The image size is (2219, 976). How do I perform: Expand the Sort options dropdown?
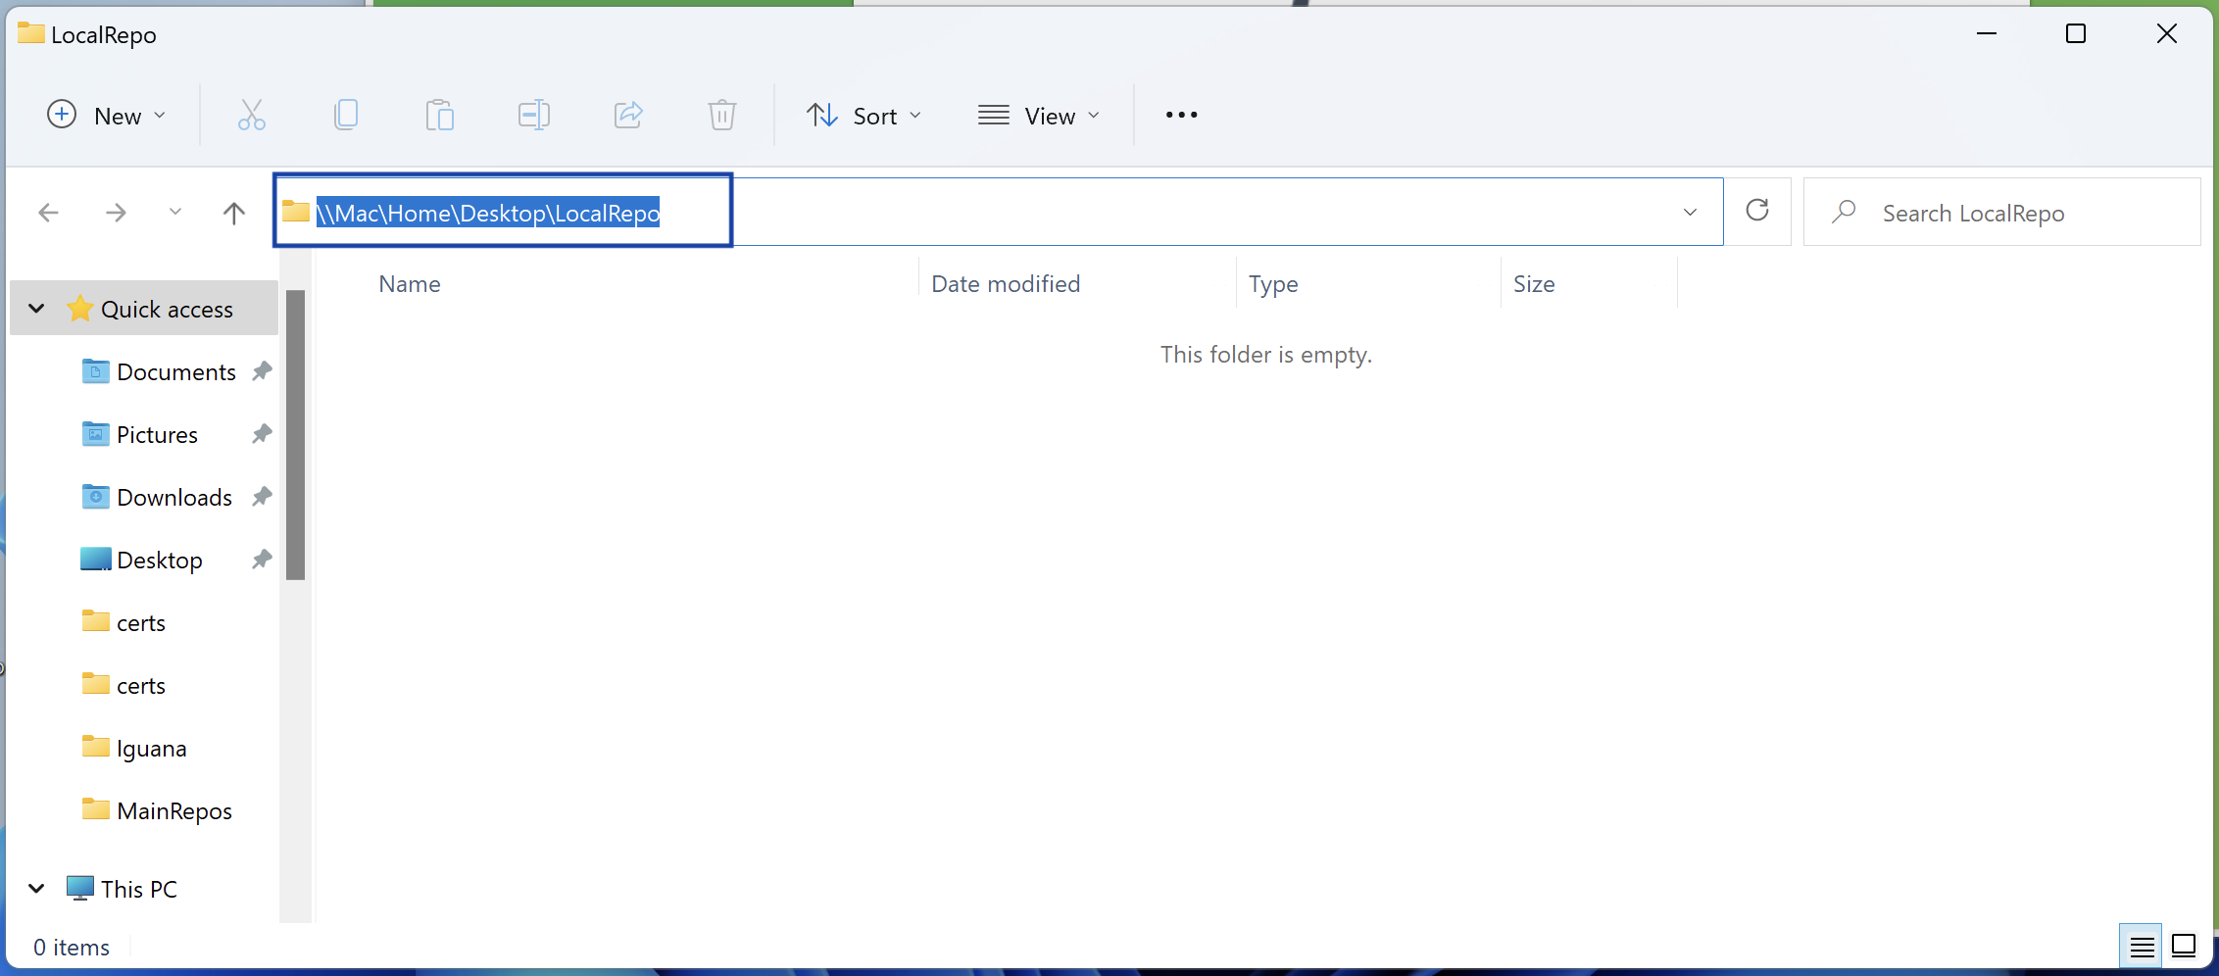[863, 116]
